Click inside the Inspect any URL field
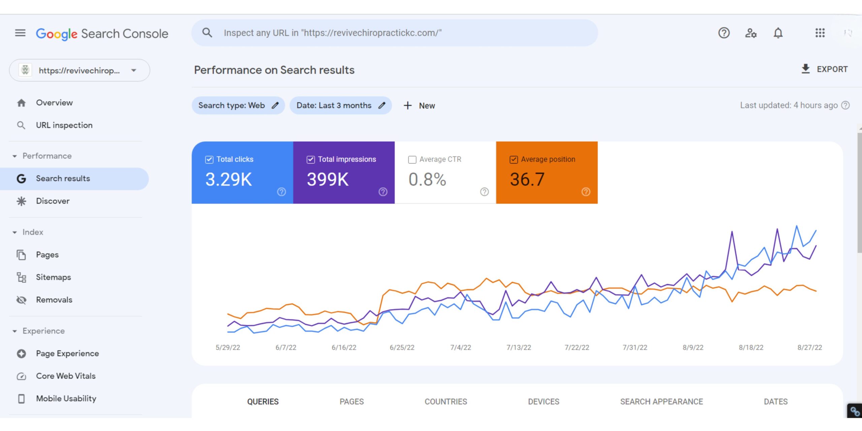862x431 pixels. [395, 33]
